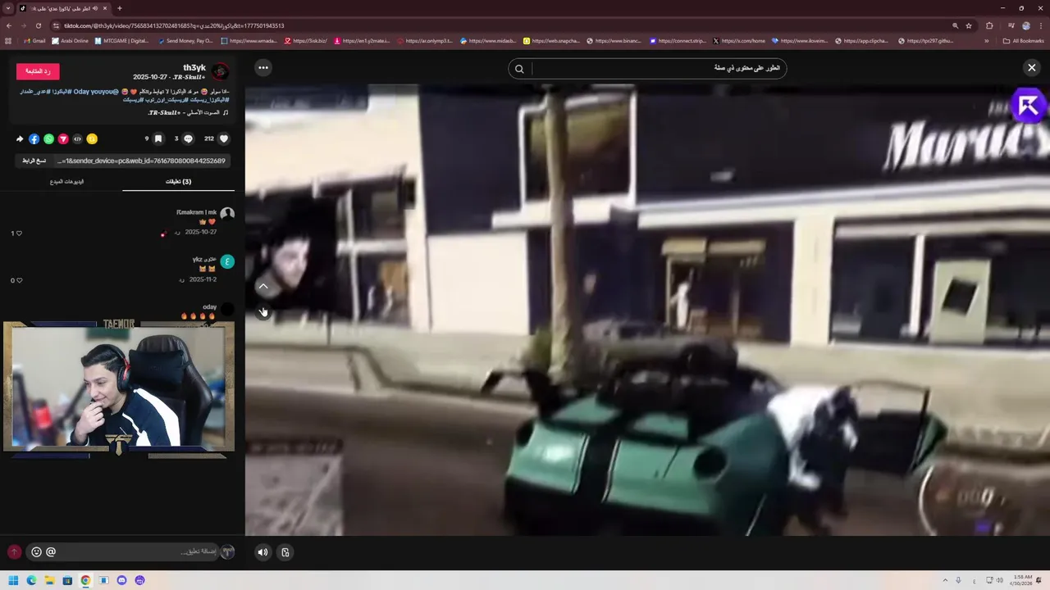This screenshot has height=590, width=1050.
Task: Toggle the clipboard-style icon beside volume
Action: point(285,552)
